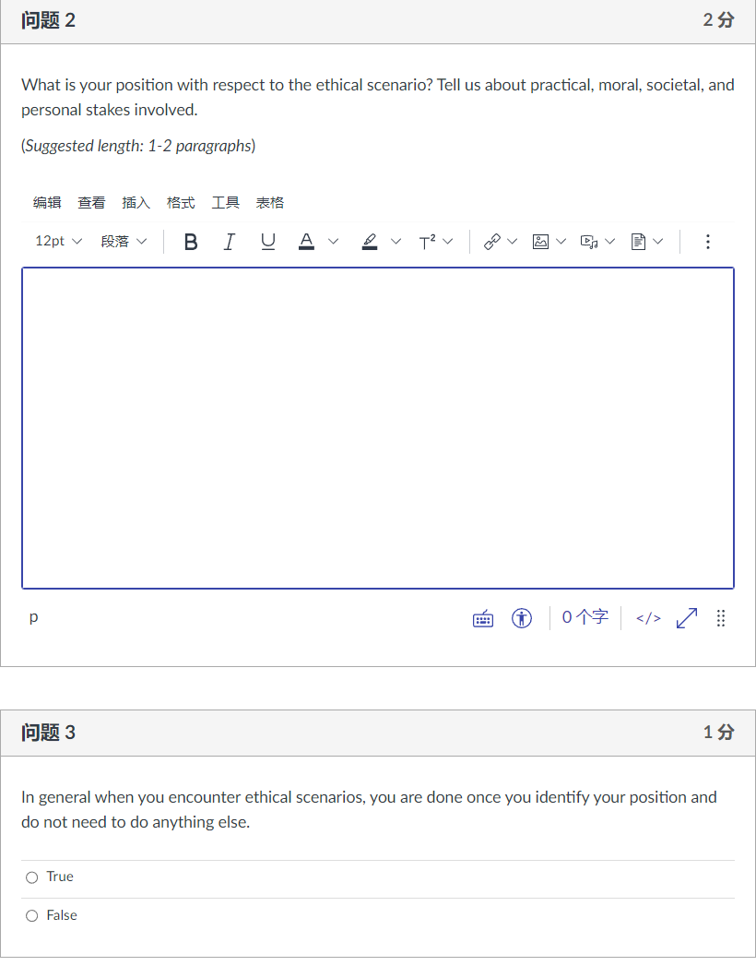
Task: Click the superscript T² button
Action: pyautogui.click(x=427, y=242)
